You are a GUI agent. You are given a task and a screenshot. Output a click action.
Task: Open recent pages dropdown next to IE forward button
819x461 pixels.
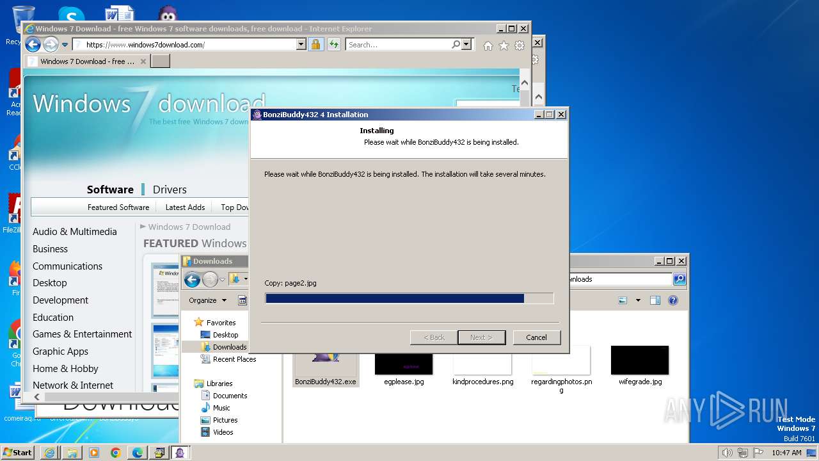(65, 45)
